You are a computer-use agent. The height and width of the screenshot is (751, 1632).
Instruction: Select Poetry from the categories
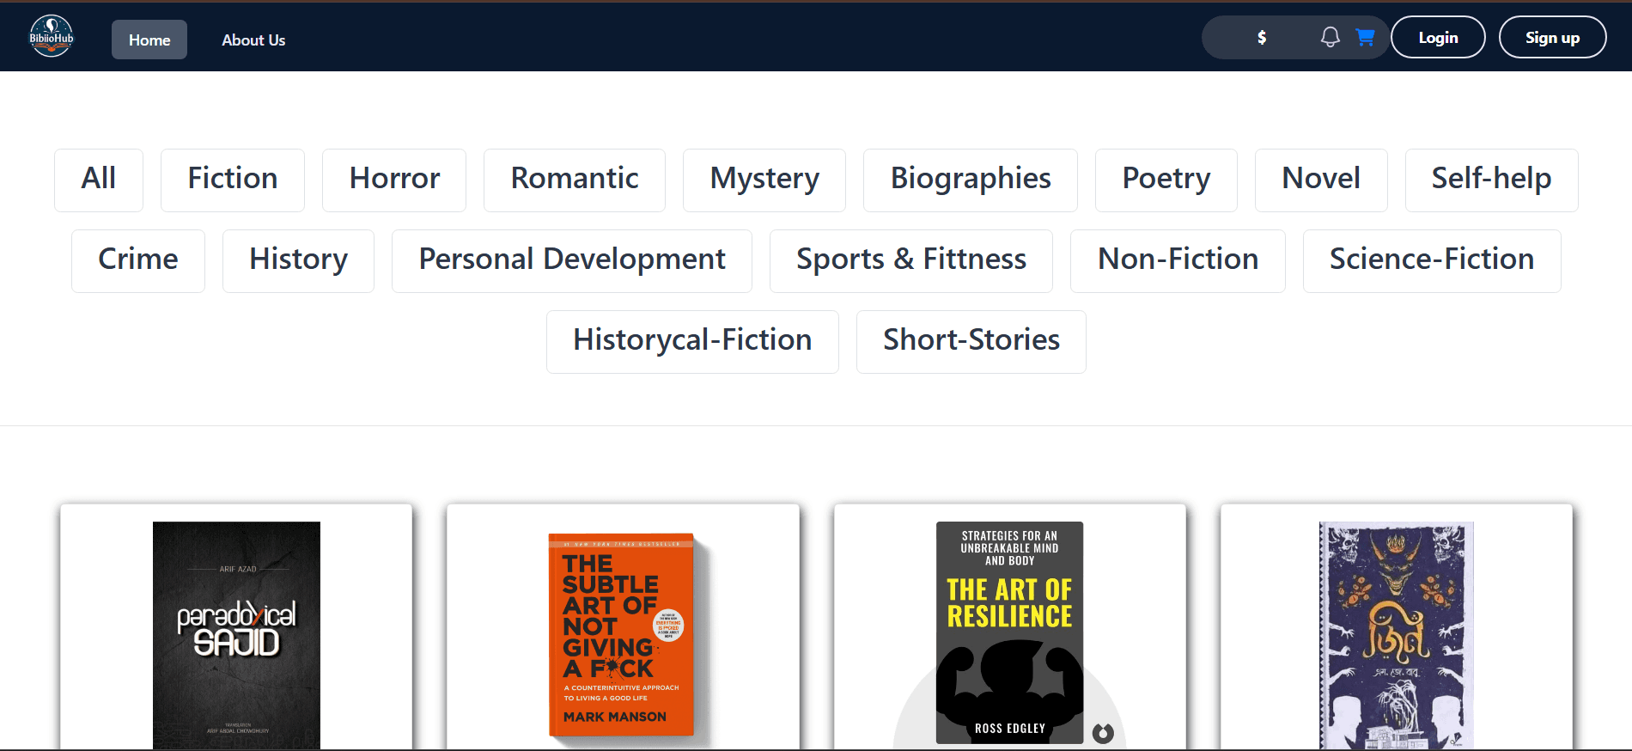click(x=1166, y=180)
